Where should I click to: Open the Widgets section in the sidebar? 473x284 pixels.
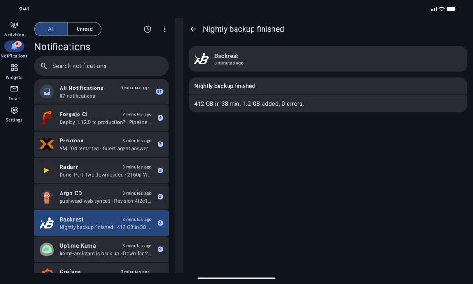coord(14,71)
